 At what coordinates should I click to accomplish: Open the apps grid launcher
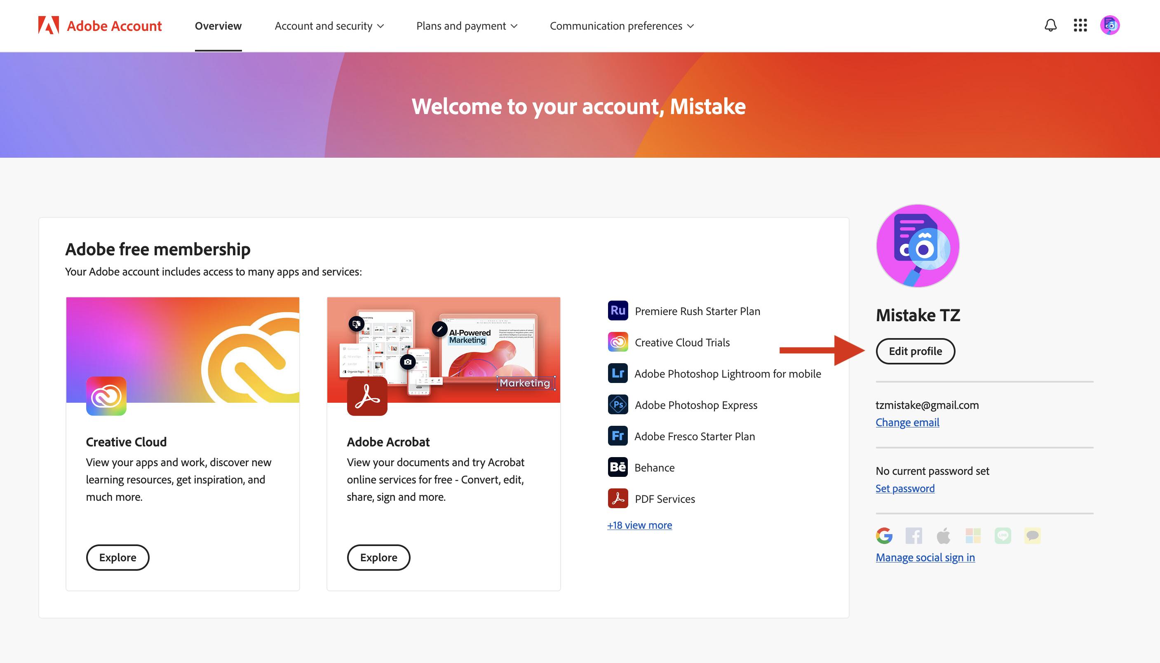pyautogui.click(x=1080, y=26)
